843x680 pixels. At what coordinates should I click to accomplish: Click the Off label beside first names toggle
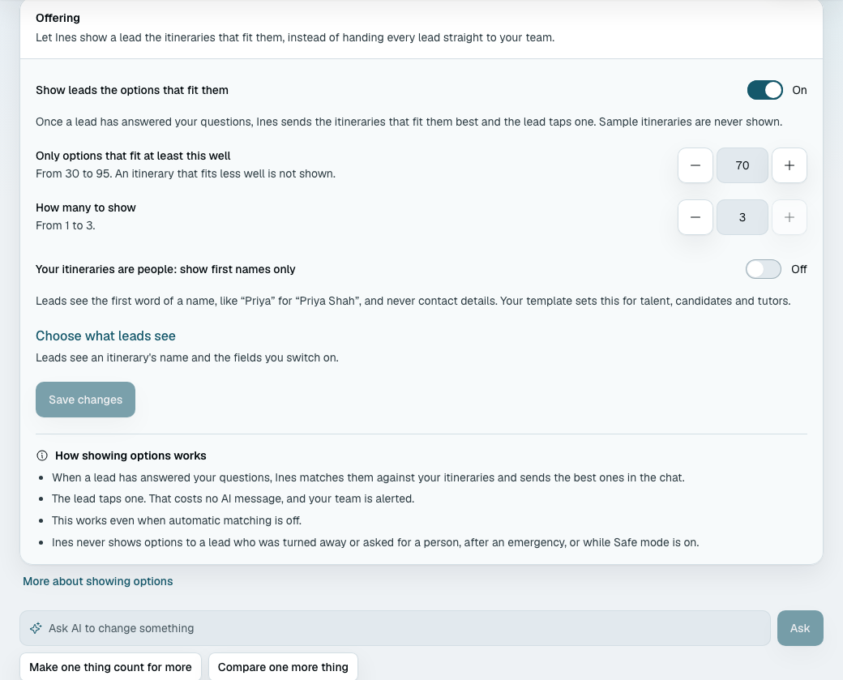tap(799, 269)
